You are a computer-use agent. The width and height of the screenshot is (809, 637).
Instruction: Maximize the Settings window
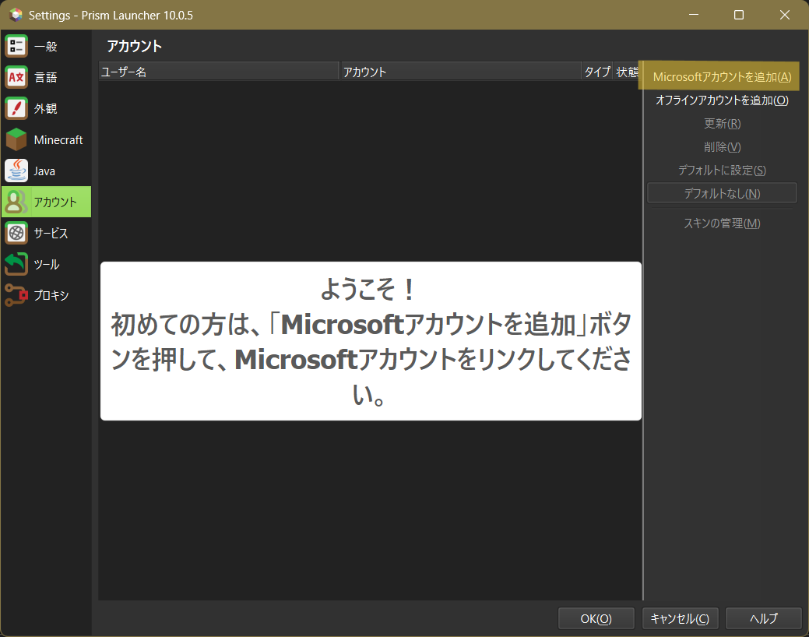739,15
